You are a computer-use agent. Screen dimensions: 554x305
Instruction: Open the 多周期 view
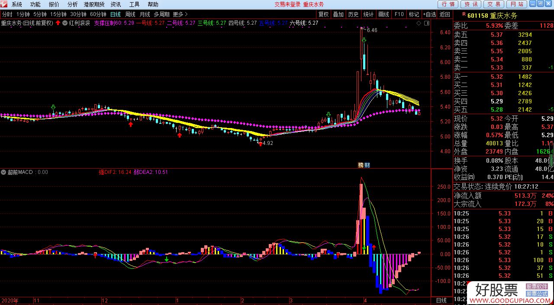coord(161,14)
